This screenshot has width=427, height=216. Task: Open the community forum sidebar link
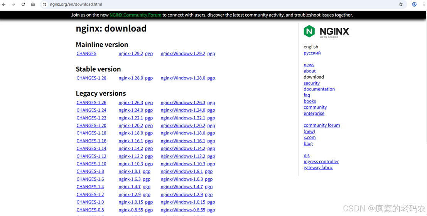tap(322, 128)
